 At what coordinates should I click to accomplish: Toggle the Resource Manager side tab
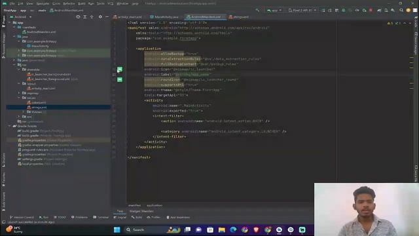coord(3,45)
